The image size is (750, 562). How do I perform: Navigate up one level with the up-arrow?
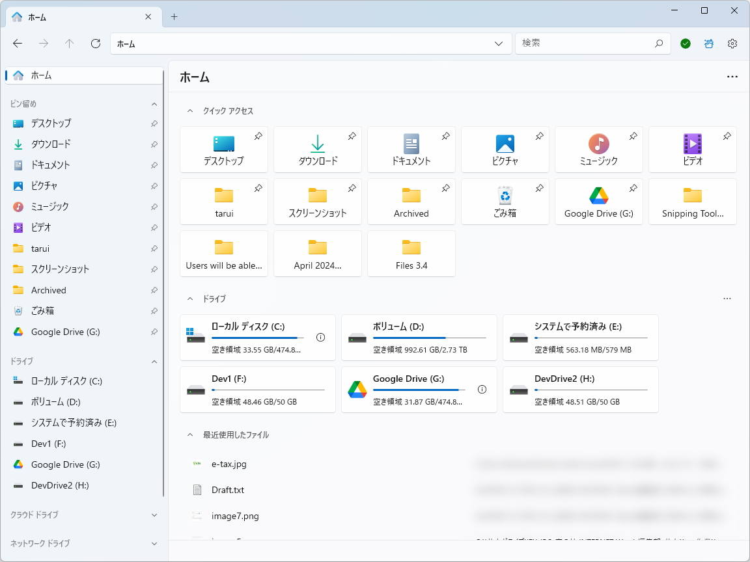(x=69, y=44)
